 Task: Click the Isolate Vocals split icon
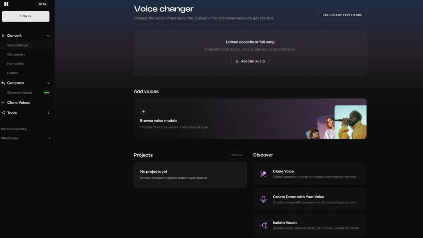pyautogui.click(x=263, y=225)
